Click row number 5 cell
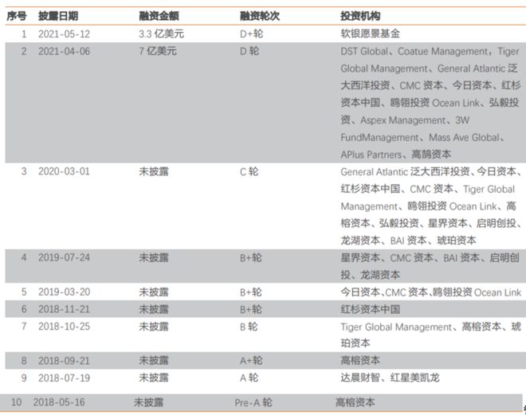526x415 pixels. pos(24,292)
